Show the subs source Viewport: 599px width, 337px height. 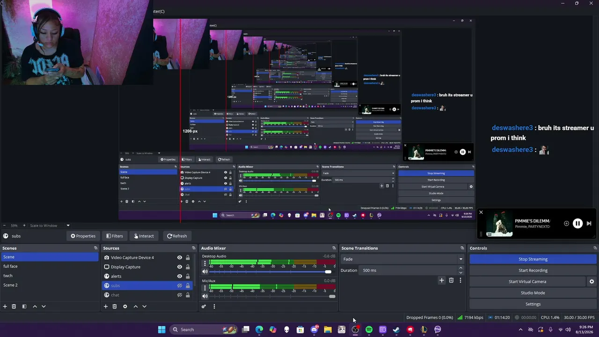coord(179,286)
